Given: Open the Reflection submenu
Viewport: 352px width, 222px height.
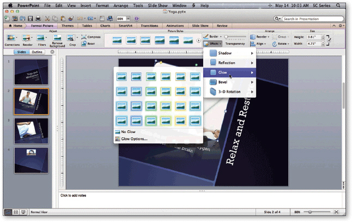Looking at the screenshot, I should point(229,63).
